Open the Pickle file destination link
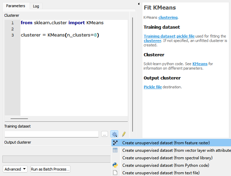 pyautogui.click(x=153, y=87)
